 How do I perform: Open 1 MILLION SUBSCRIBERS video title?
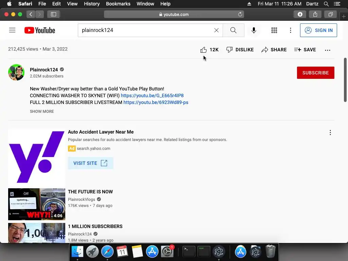[x=95, y=226]
